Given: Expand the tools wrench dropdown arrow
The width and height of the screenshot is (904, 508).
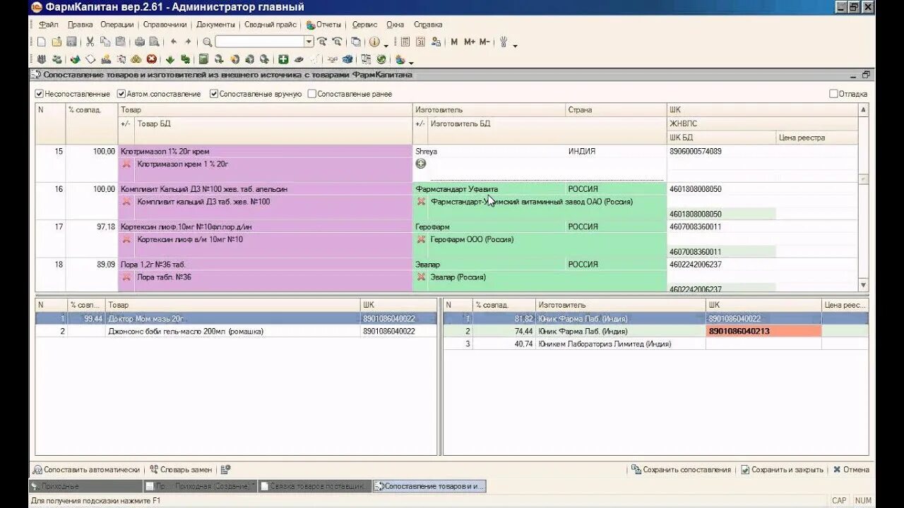Looking at the screenshot, I should point(515,44).
